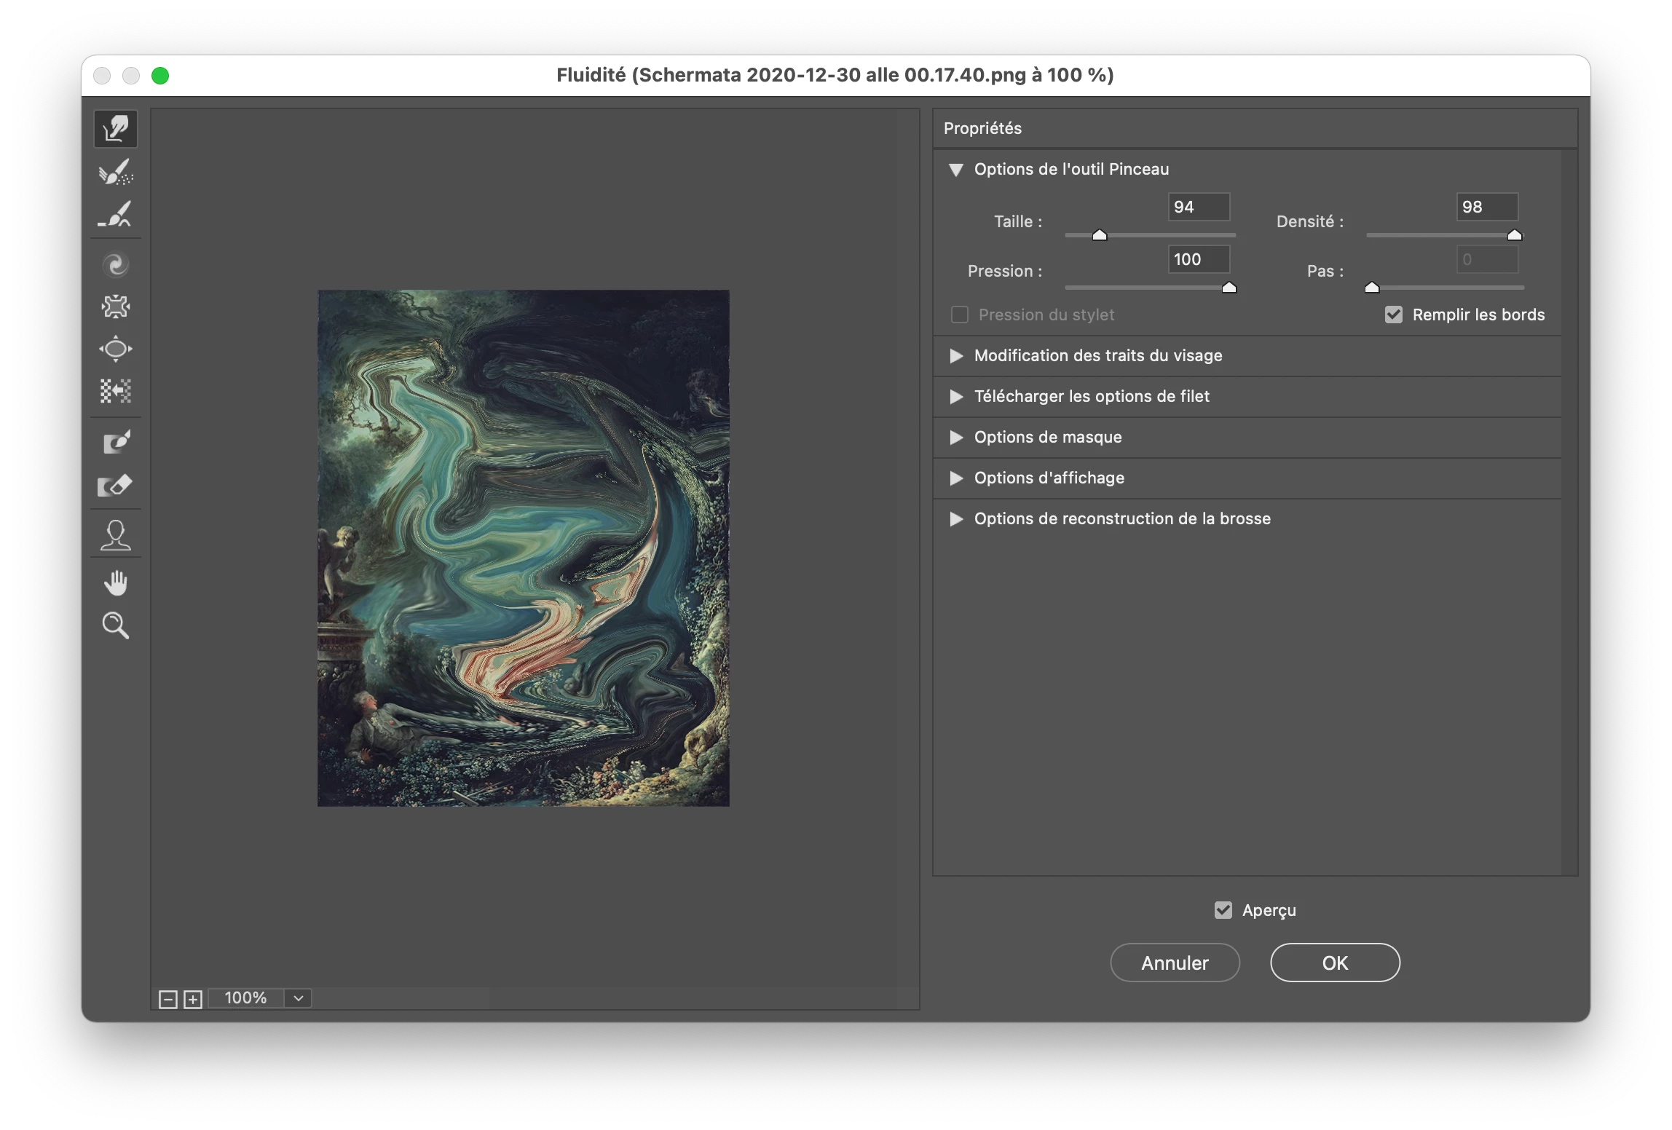
Task: Select the Push Left tool
Action: click(116, 391)
